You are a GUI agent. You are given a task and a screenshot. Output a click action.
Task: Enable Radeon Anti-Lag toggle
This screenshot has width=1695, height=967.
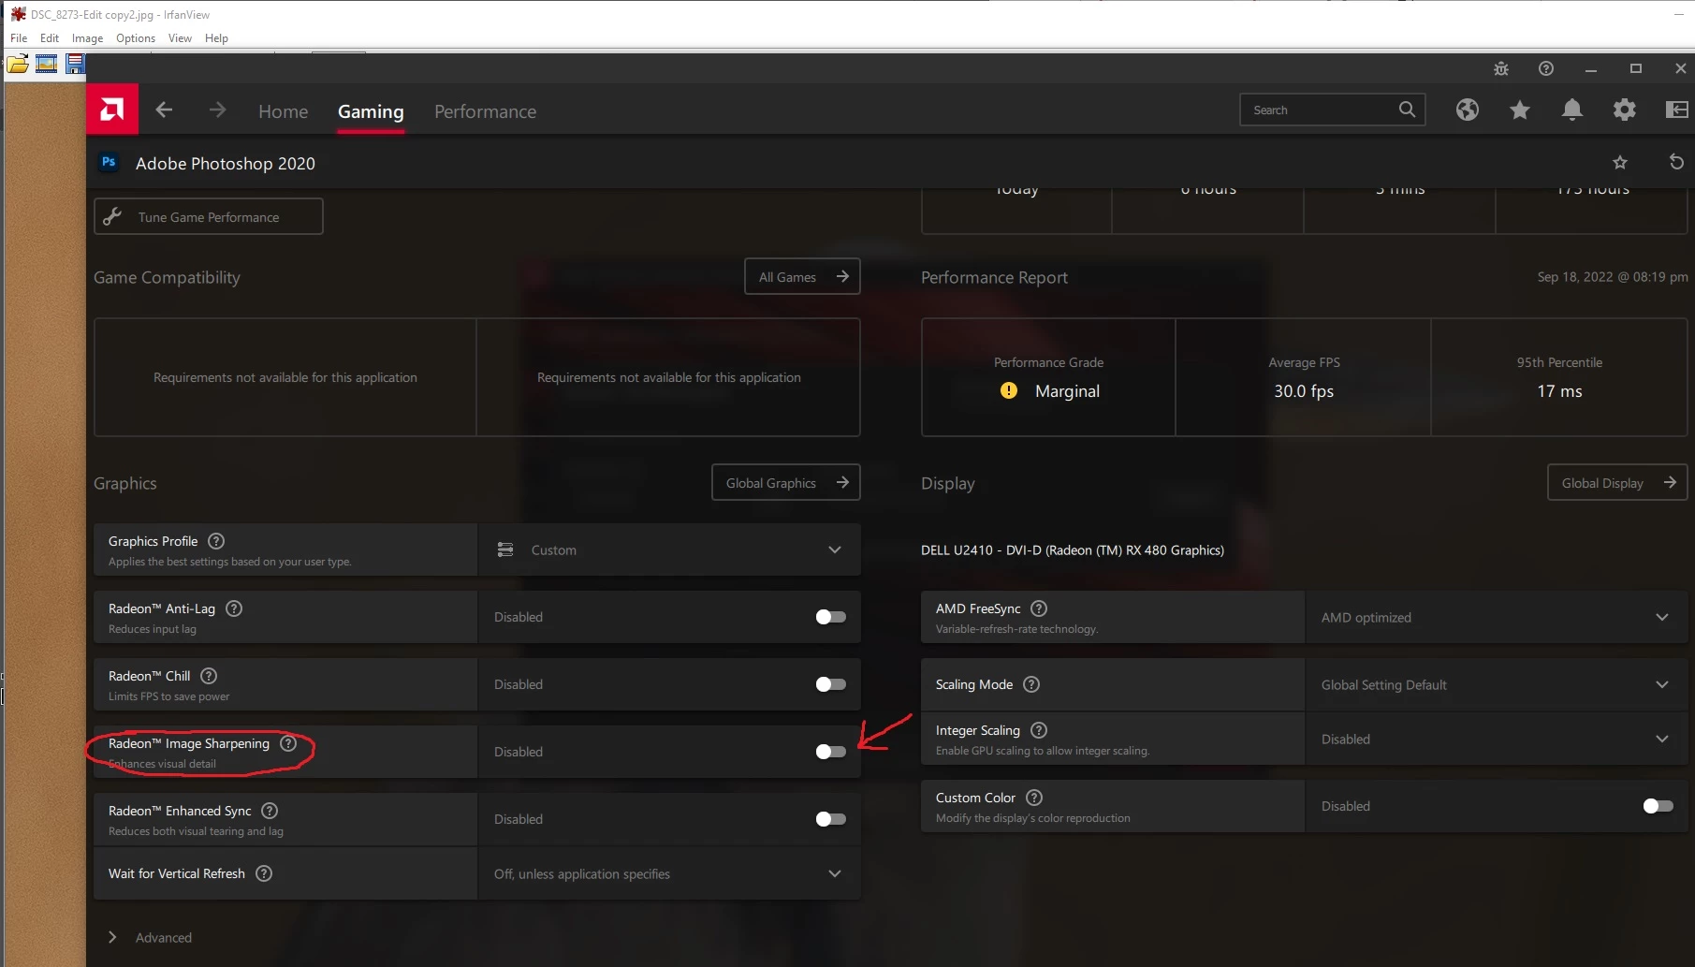coord(830,617)
